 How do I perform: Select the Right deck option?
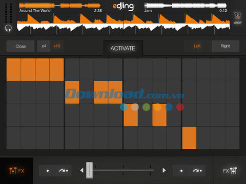[225, 46]
